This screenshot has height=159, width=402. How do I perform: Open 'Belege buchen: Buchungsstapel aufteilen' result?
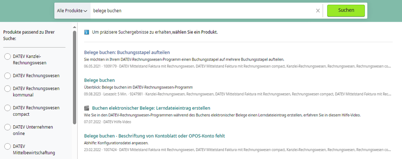click(x=127, y=53)
